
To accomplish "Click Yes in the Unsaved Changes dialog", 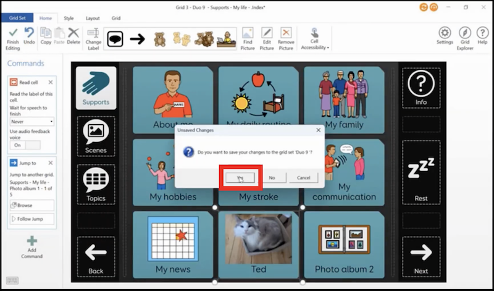I will coord(240,177).
